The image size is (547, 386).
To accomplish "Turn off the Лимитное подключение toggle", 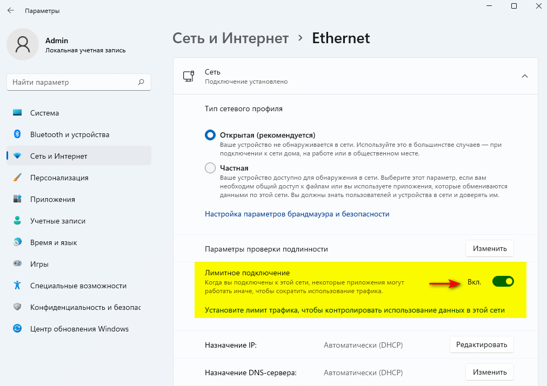I will tap(503, 282).
